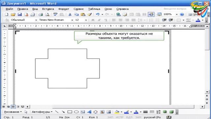This screenshot has height=119, width=211.
Task: Create a new blank document
Action: point(7,14)
